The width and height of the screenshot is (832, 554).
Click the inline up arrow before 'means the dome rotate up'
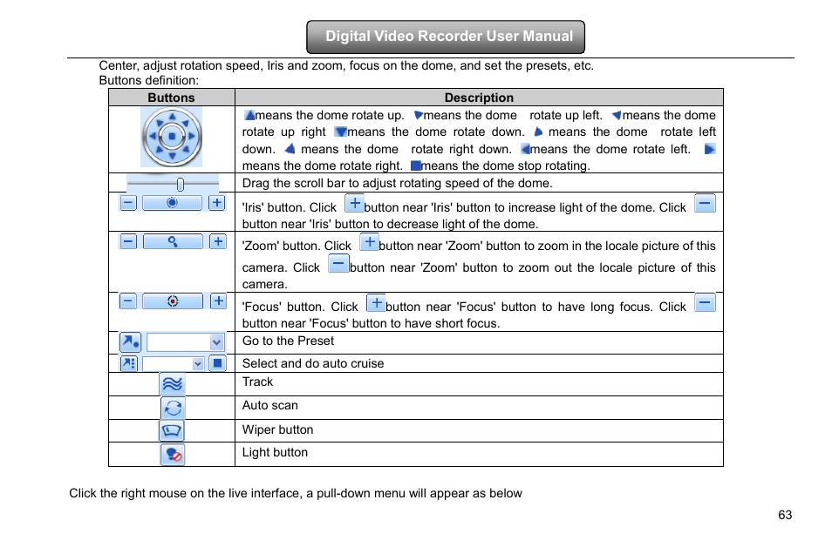pyautogui.click(x=249, y=115)
